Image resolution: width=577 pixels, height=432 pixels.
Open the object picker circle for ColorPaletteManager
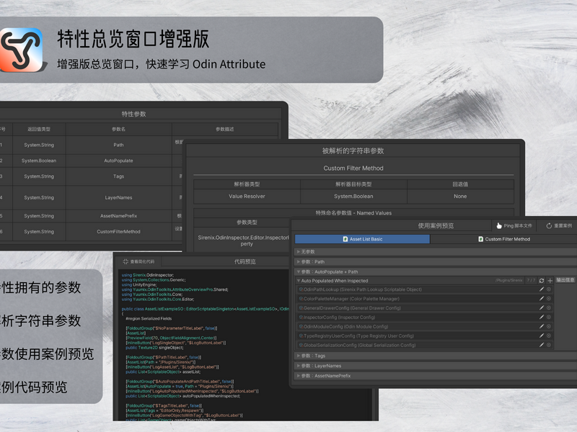(x=549, y=299)
